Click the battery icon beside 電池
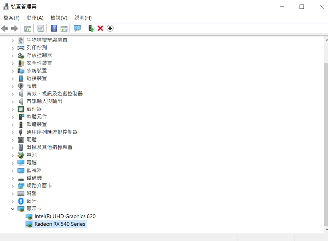This screenshot has width=328, height=241. point(21,155)
